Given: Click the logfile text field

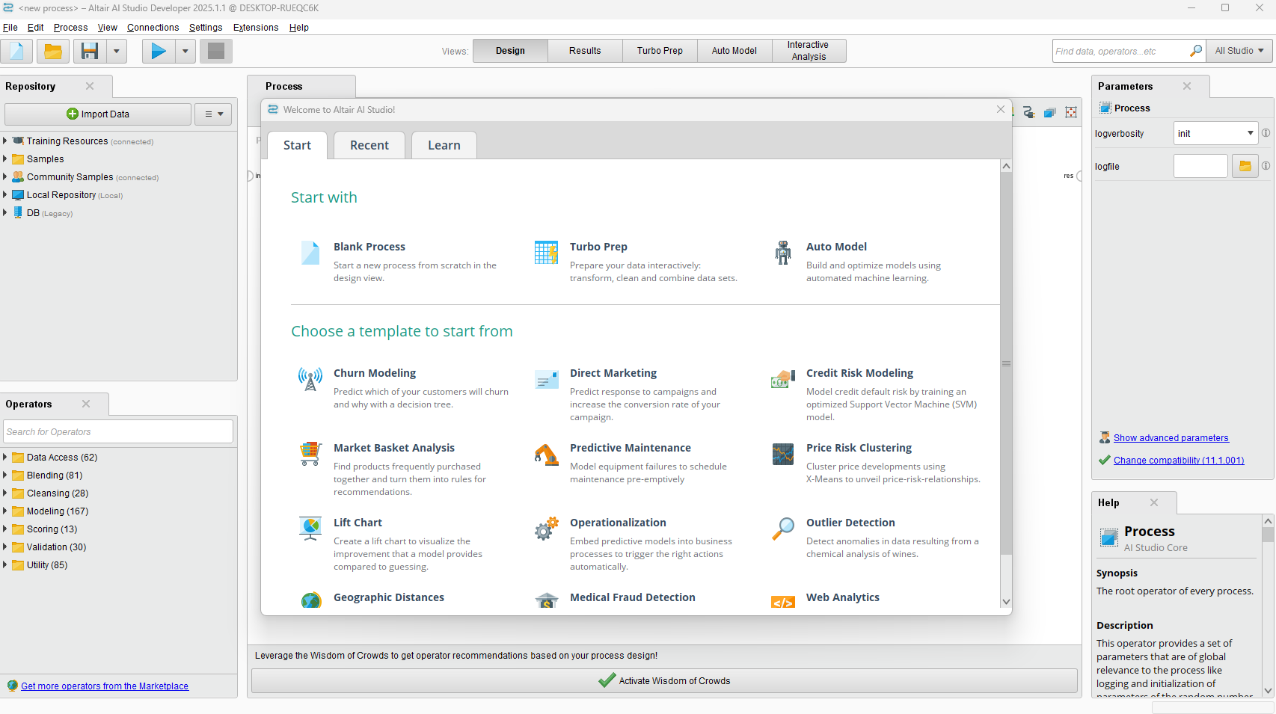Looking at the screenshot, I should (x=1200, y=166).
